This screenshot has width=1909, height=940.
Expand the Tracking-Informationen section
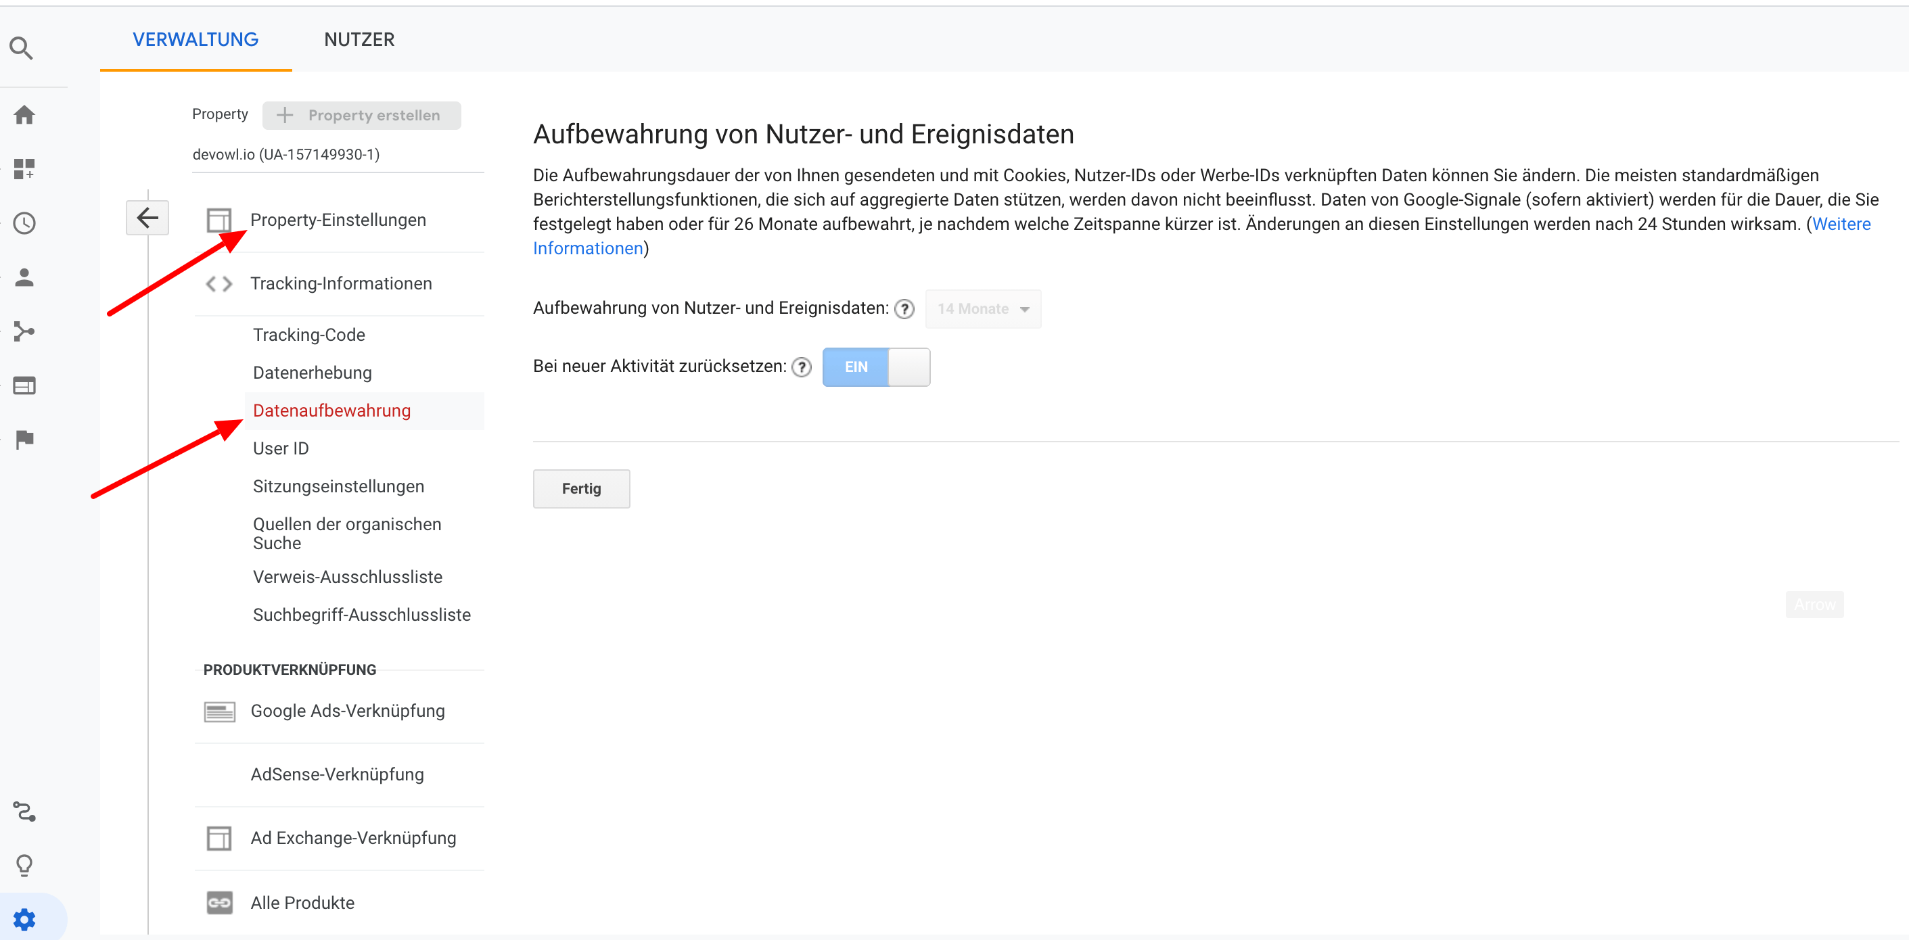coord(341,283)
